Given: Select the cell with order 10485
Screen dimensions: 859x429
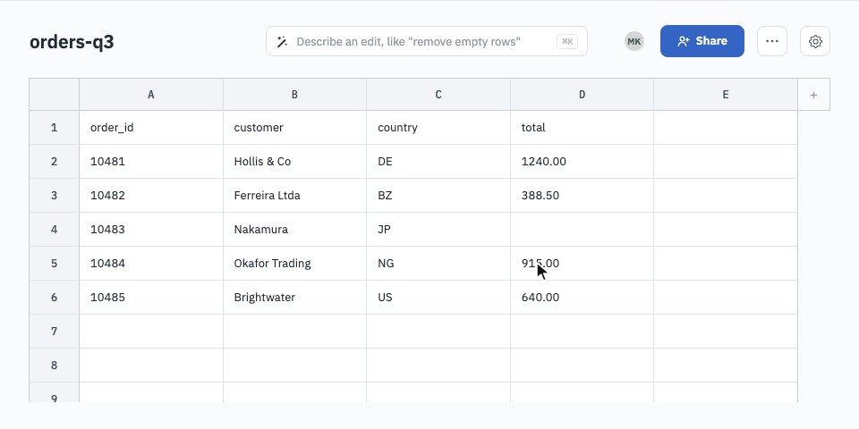Looking at the screenshot, I should click(x=151, y=297).
